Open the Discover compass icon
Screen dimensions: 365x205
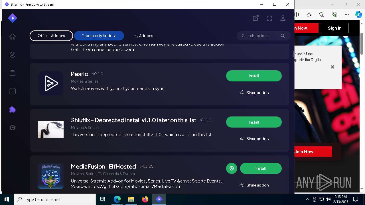[x=12, y=55]
